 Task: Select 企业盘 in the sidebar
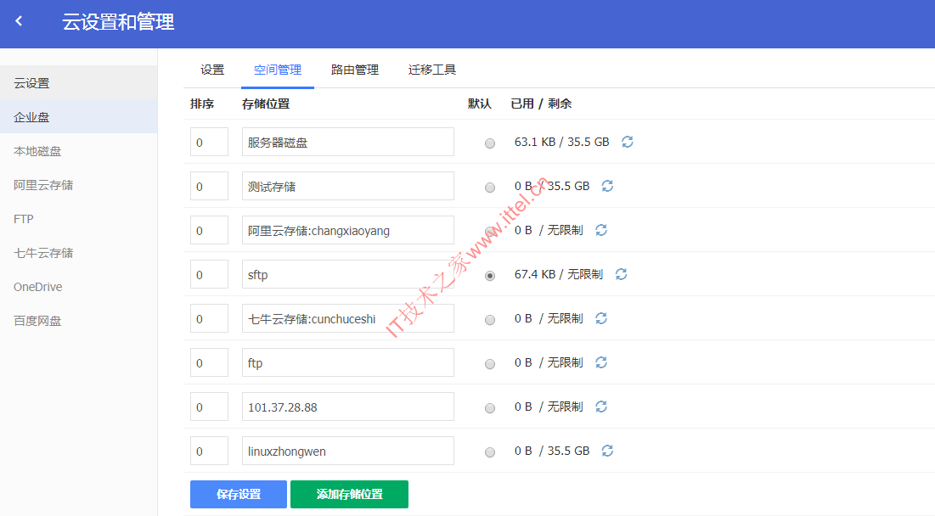pyautogui.click(x=79, y=117)
